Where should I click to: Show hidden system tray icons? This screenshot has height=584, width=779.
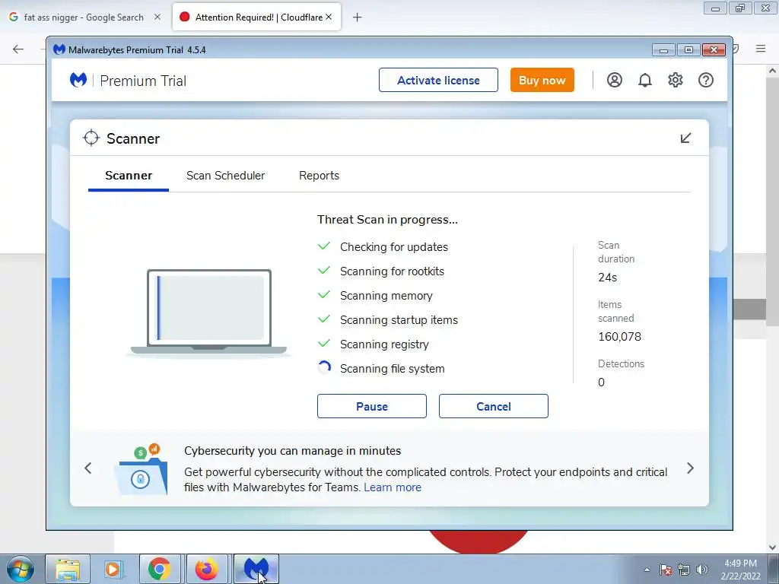coord(647,570)
